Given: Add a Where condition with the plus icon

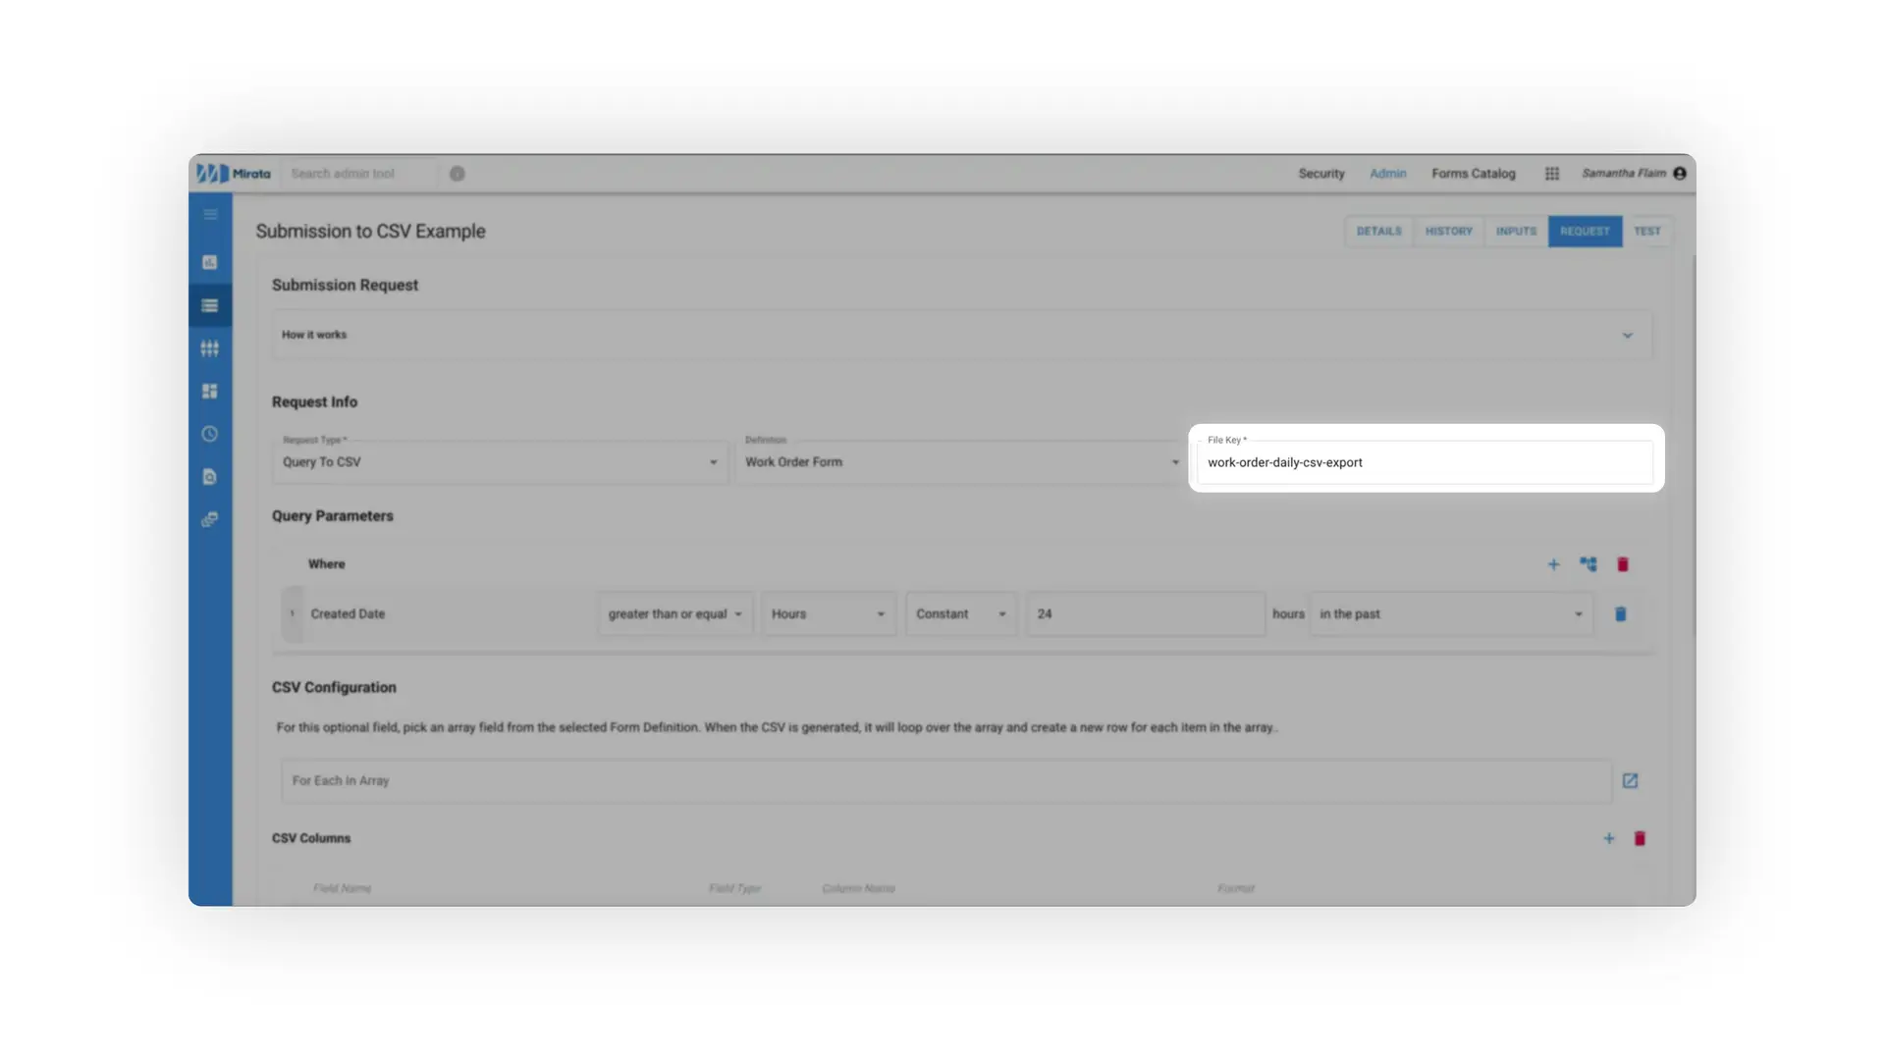Looking at the screenshot, I should click(x=1554, y=564).
